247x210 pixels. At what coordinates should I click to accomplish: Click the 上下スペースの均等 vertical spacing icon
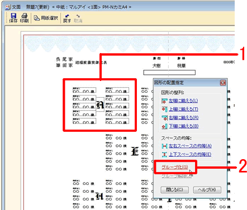tap(164, 155)
